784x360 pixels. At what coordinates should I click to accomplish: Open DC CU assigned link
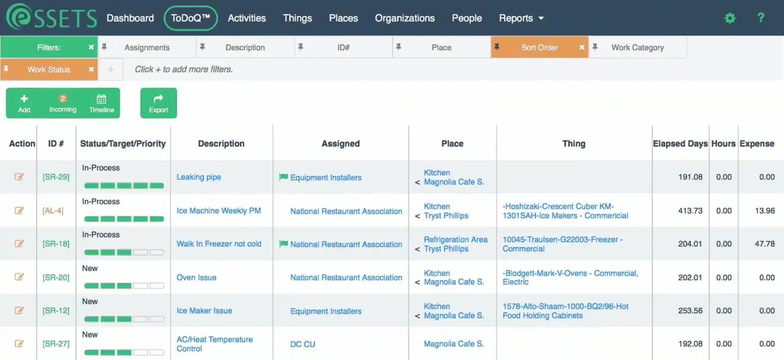click(303, 344)
